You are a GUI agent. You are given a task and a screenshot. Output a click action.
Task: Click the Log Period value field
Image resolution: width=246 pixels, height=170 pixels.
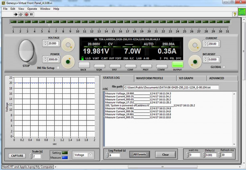click(x=114, y=155)
